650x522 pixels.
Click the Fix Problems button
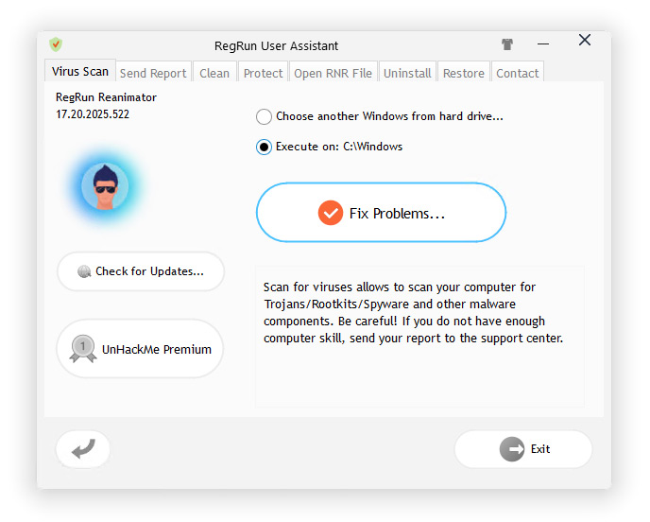click(381, 213)
